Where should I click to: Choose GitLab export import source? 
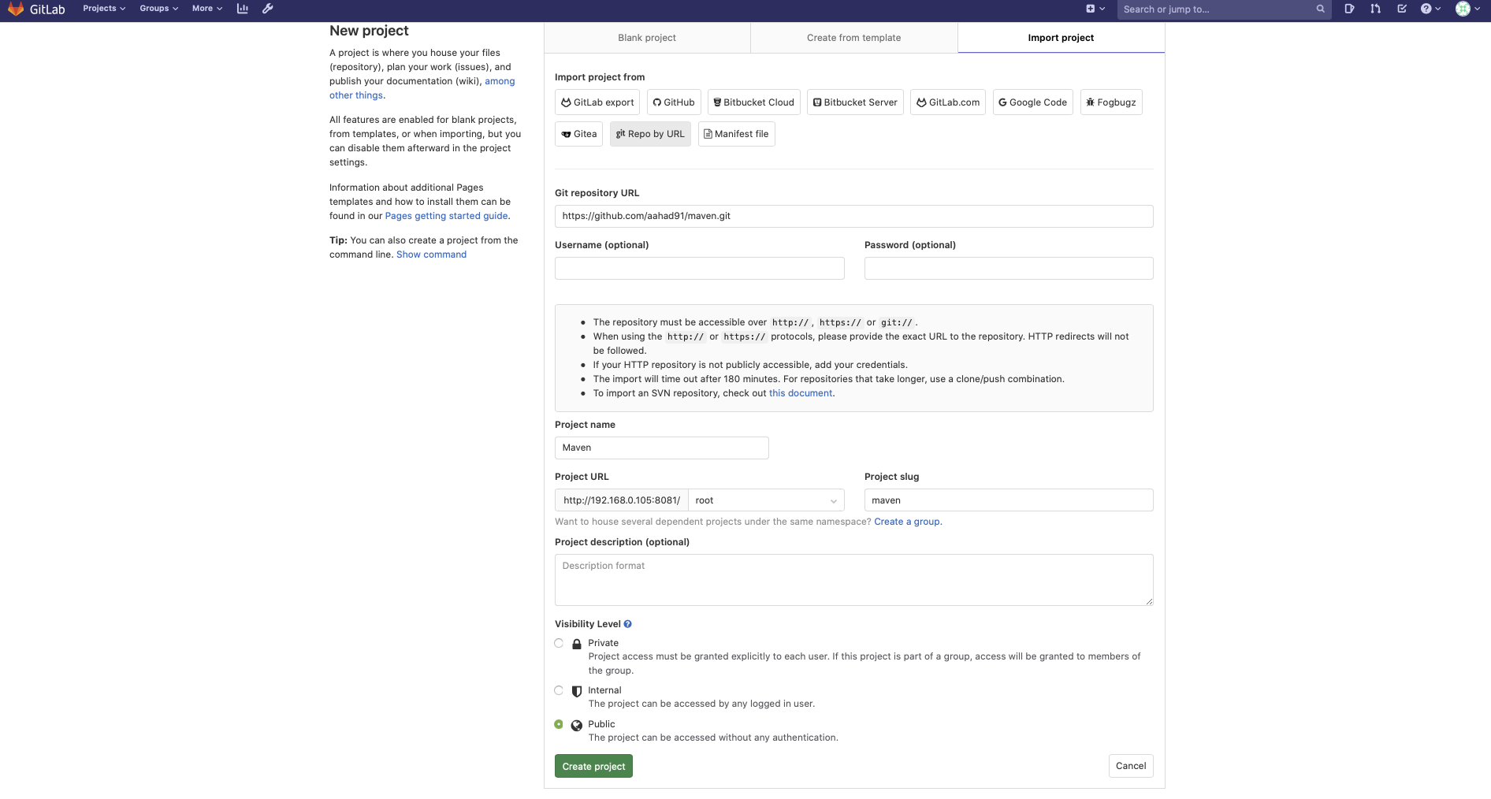597,102
